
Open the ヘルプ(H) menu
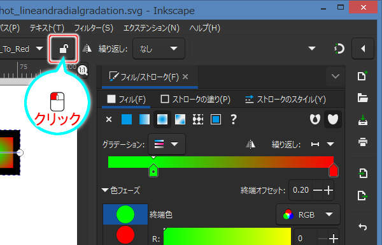pyautogui.click(x=204, y=28)
